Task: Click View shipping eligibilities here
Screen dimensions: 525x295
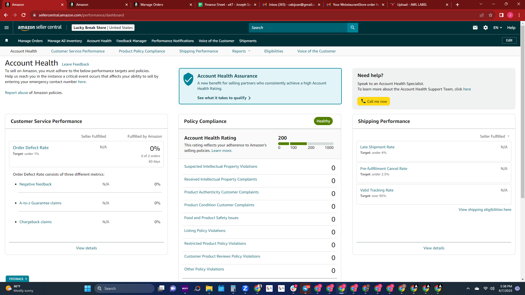Action: tap(485, 210)
